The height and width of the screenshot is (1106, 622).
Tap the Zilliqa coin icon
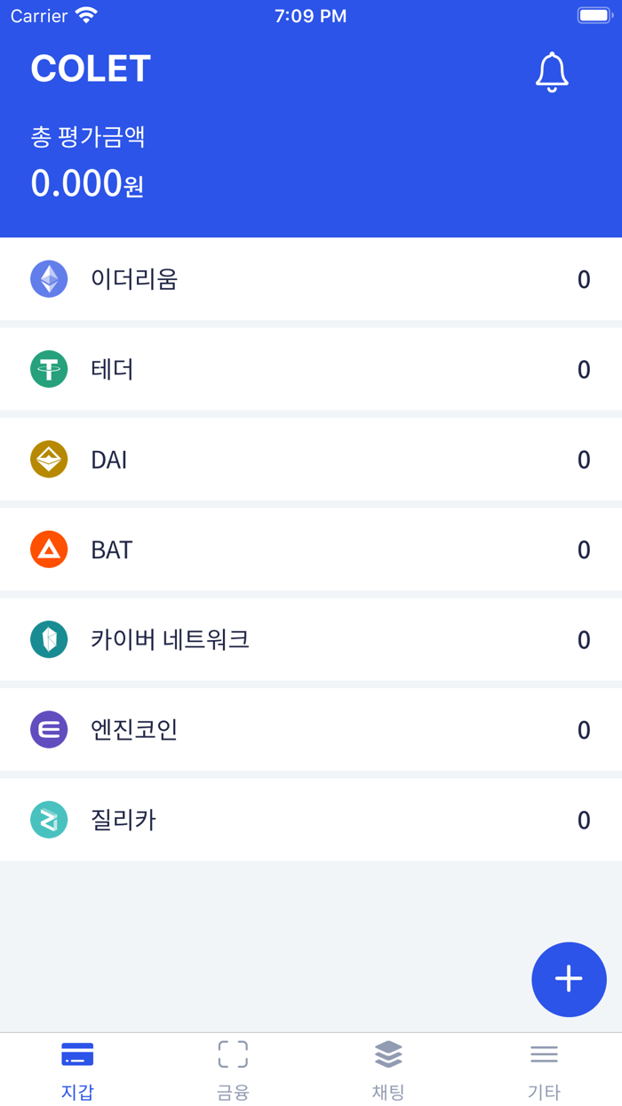pos(49,820)
